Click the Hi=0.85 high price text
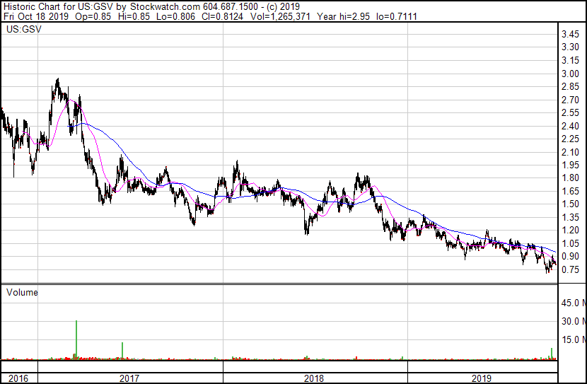Screen dimensions: 587x384 click(x=134, y=16)
